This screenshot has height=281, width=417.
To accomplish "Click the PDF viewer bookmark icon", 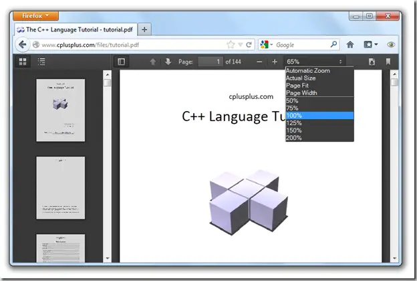I will pos(388,62).
